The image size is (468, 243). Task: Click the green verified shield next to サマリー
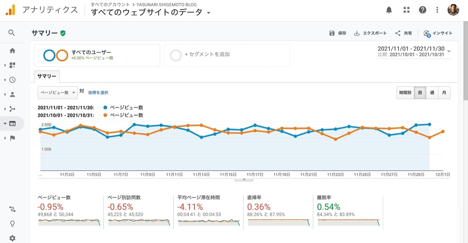(x=63, y=33)
